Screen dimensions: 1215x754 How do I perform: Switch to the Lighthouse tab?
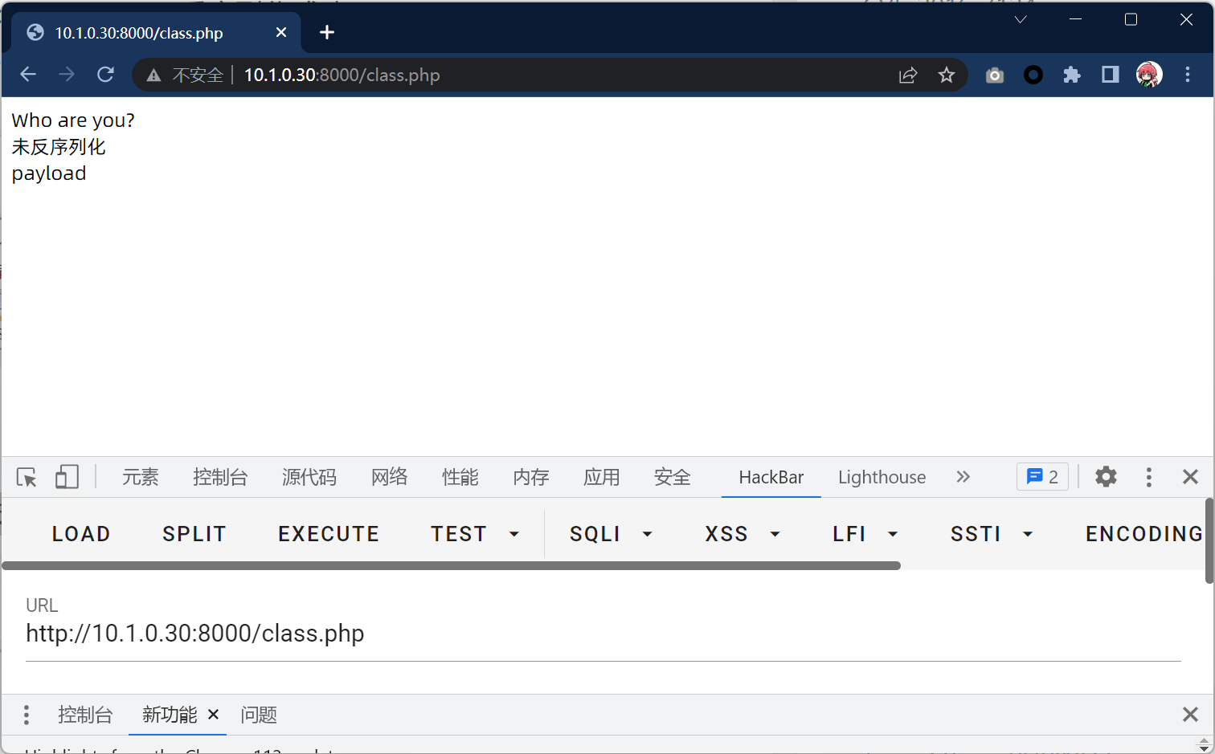point(882,477)
